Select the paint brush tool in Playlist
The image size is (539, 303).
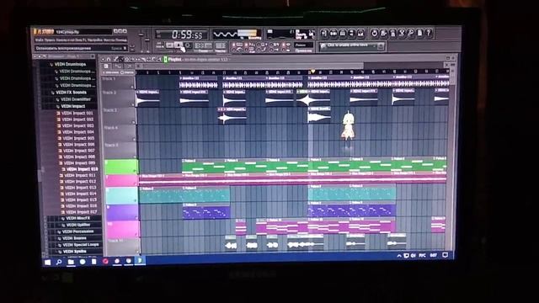(x=121, y=60)
